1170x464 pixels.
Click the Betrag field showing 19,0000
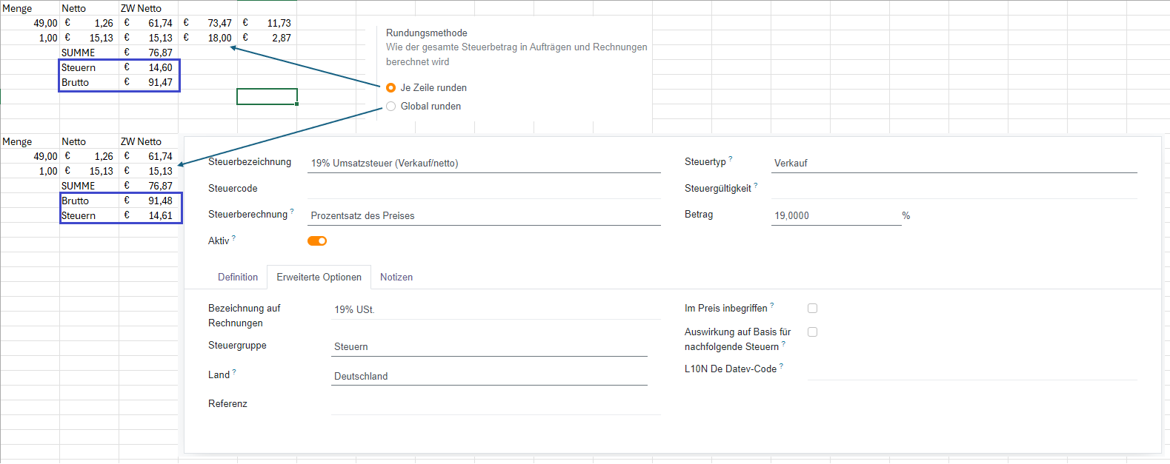pos(835,216)
